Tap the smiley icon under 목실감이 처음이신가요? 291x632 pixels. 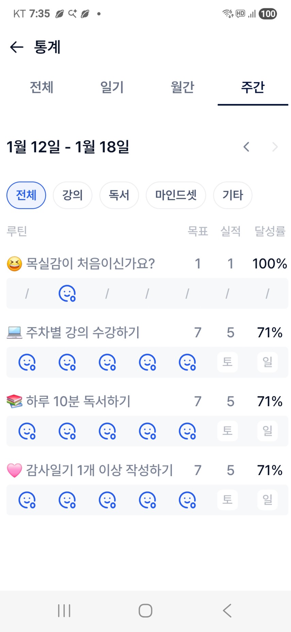point(67,293)
